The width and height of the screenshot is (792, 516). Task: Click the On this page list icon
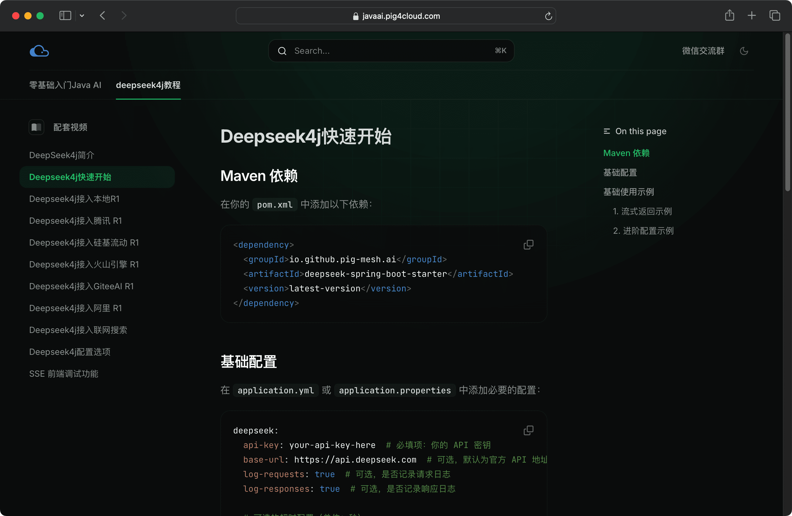click(607, 131)
